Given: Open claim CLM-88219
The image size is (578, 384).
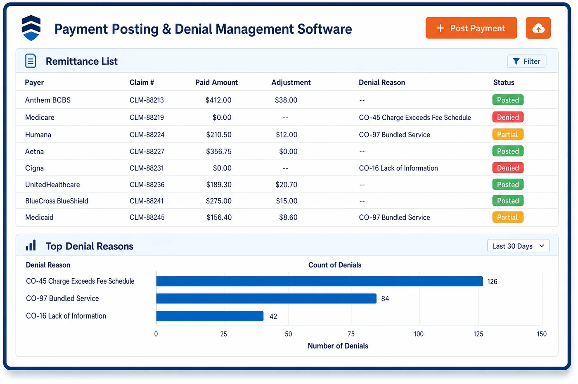Looking at the screenshot, I should pos(147,117).
